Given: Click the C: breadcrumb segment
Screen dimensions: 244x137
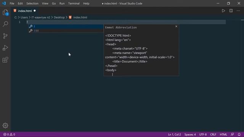Looking at the screenshot, I should click(16, 17).
